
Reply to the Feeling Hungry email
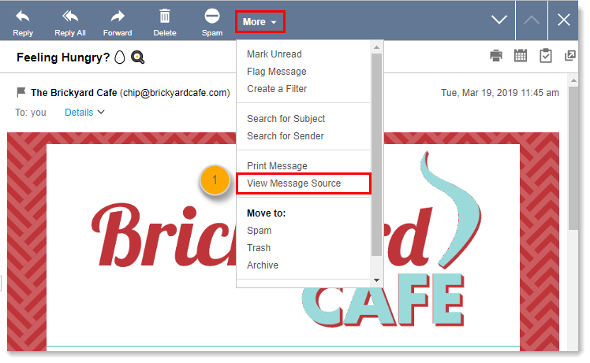click(x=23, y=23)
